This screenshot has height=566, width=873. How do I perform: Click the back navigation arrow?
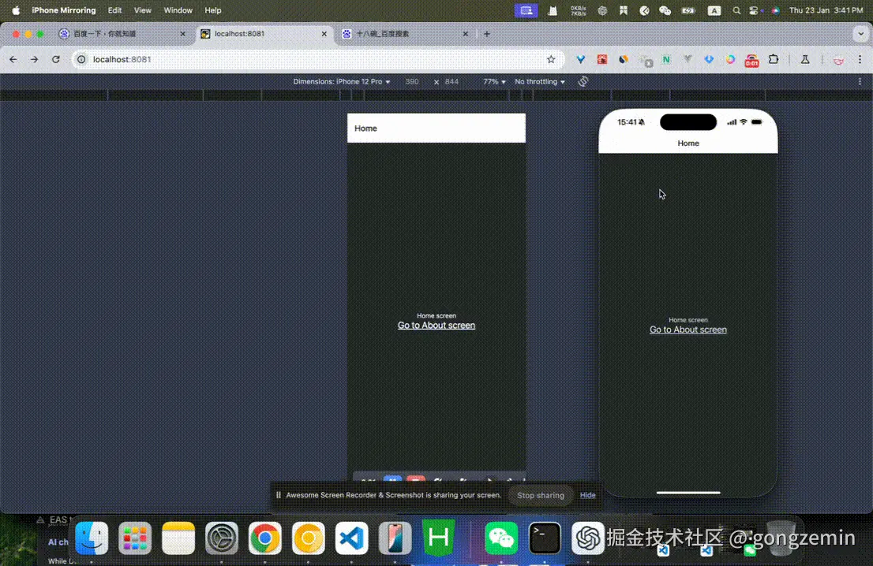point(13,59)
